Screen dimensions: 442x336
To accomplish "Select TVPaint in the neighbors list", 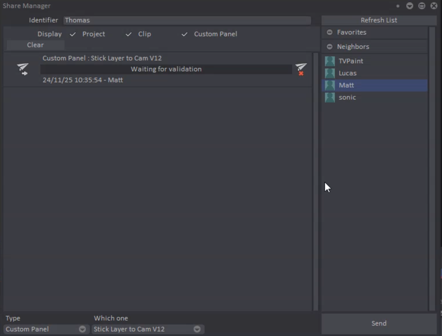I will pos(351,61).
